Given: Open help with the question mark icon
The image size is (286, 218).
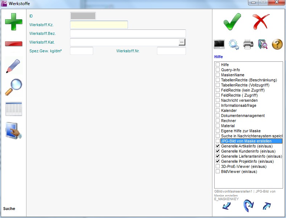Looking at the screenshot, I should (277, 44).
